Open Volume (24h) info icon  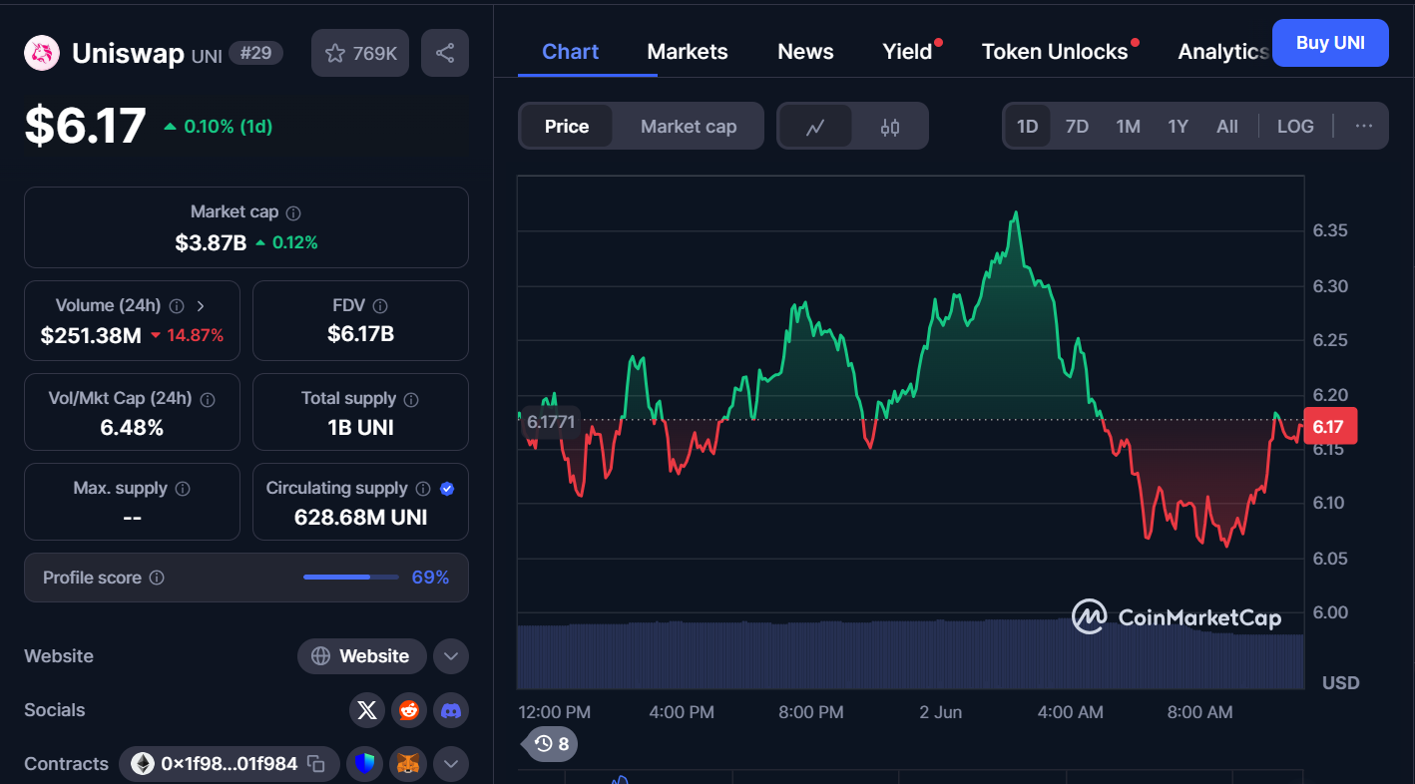(x=177, y=306)
